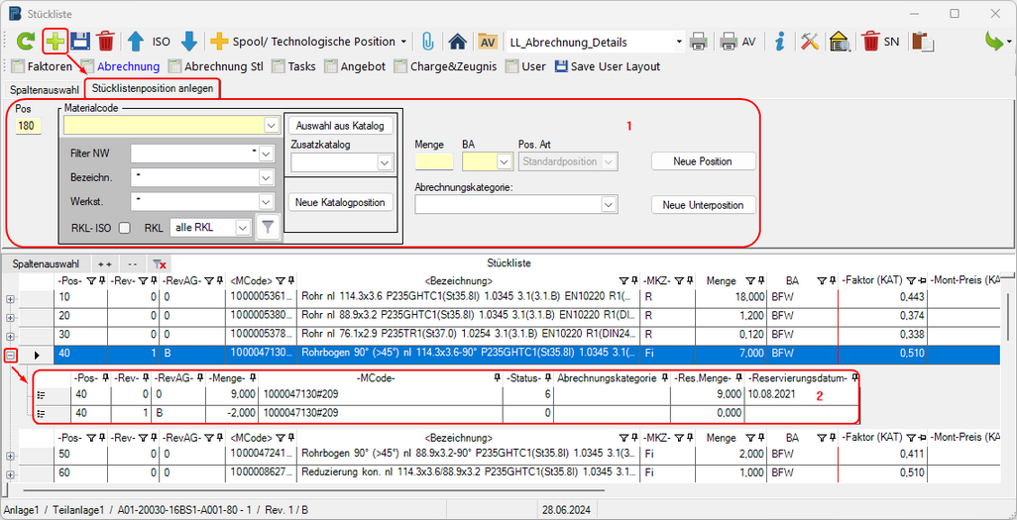
Task: Click the Neue Position button
Action: 703,161
